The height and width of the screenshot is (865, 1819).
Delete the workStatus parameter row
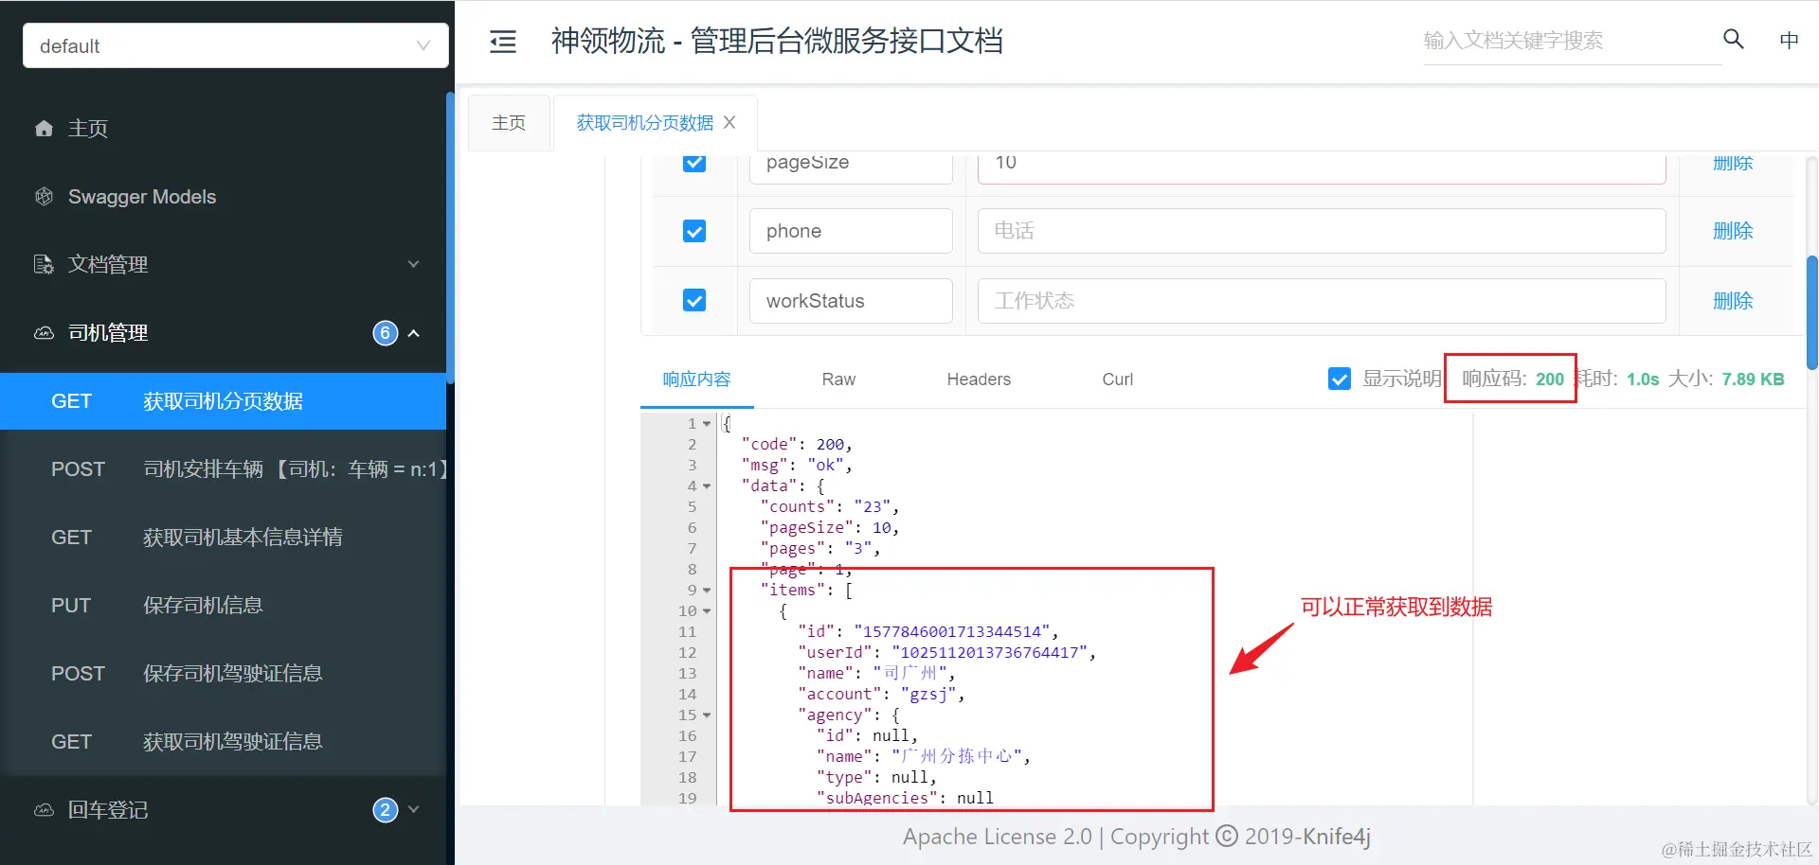1733,300
